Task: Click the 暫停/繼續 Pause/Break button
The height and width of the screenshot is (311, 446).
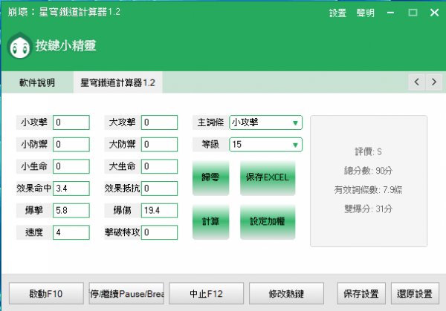Action: pos(126,293)
